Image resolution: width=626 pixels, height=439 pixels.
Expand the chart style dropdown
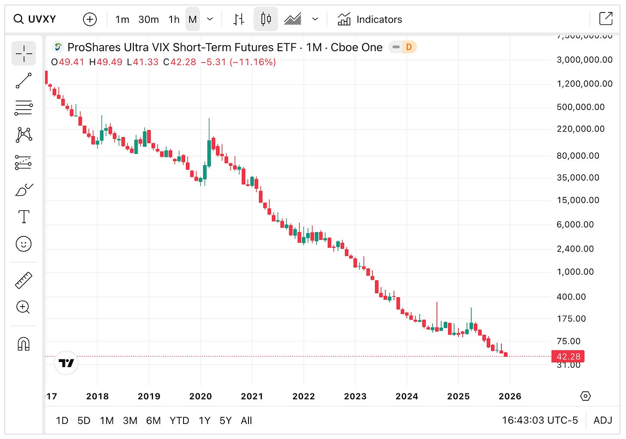tap(315, 19)
